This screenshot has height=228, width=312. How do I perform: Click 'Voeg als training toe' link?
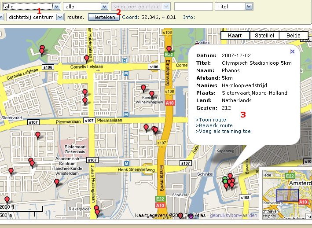coord(224,131)
